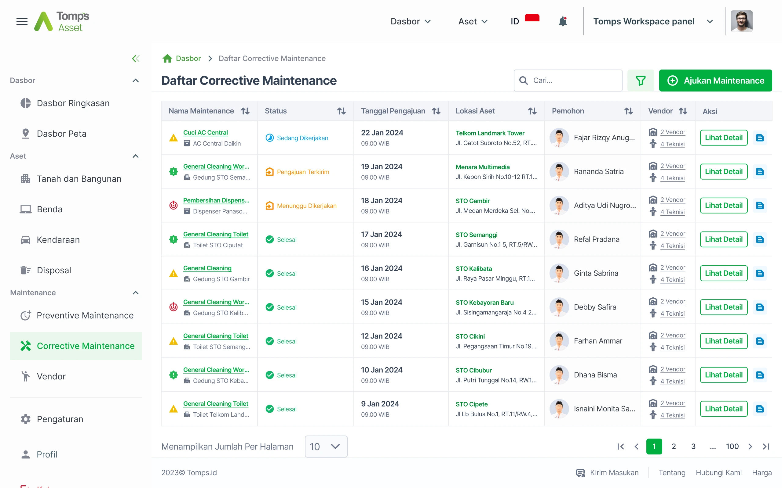Open the hamburger navigation menu
This screenshot has height=488, width=782.
(22, 21)
